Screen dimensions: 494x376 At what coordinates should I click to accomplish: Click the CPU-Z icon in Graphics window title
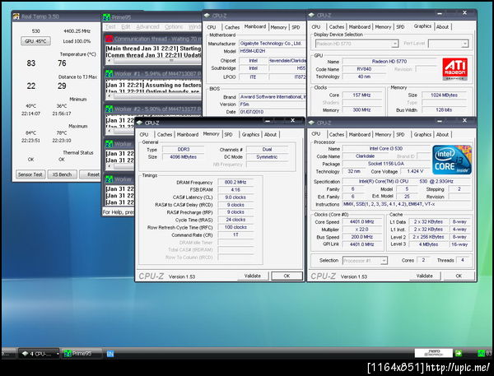coord(311,15)
